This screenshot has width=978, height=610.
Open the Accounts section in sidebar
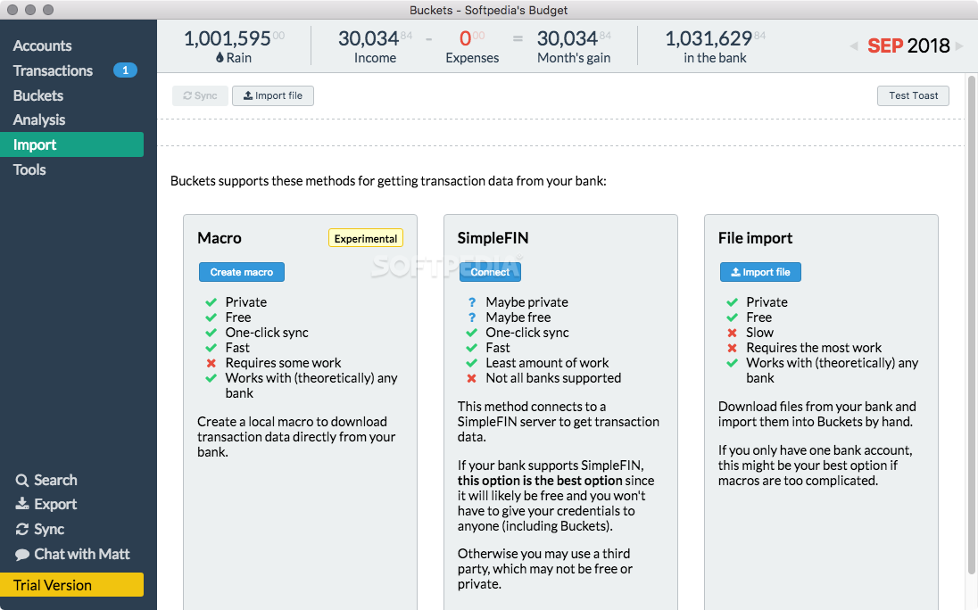[43, 45]
